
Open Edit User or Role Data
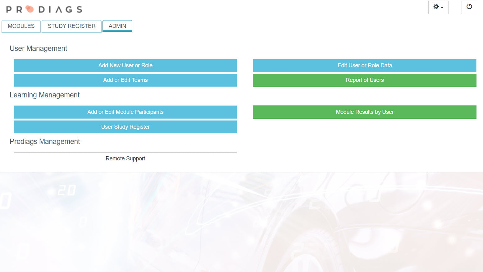click(365, 65)
